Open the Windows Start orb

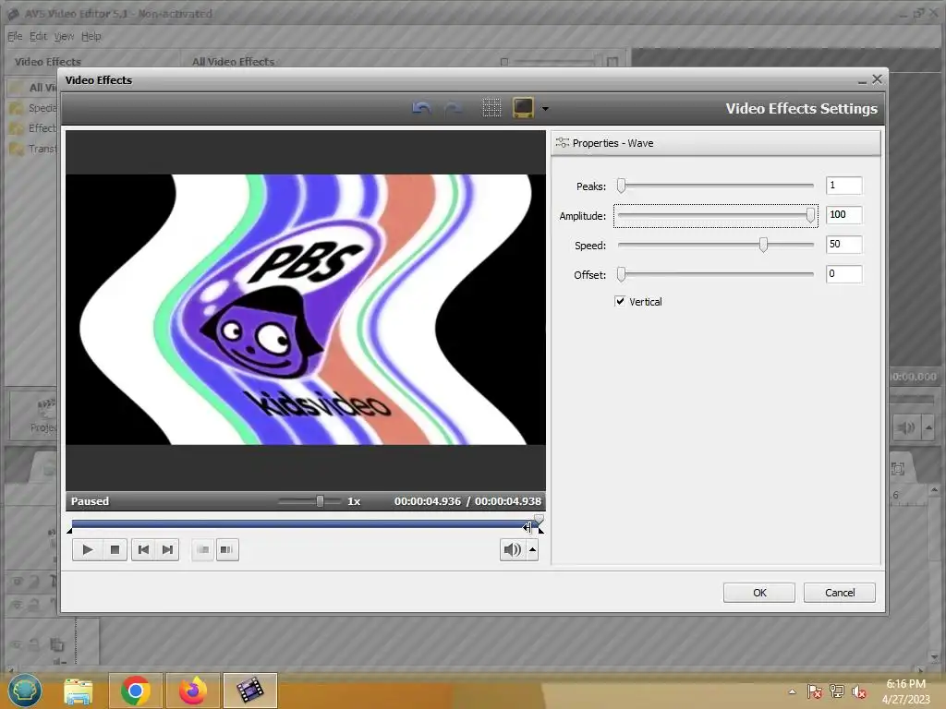click(x=25, y=691)
